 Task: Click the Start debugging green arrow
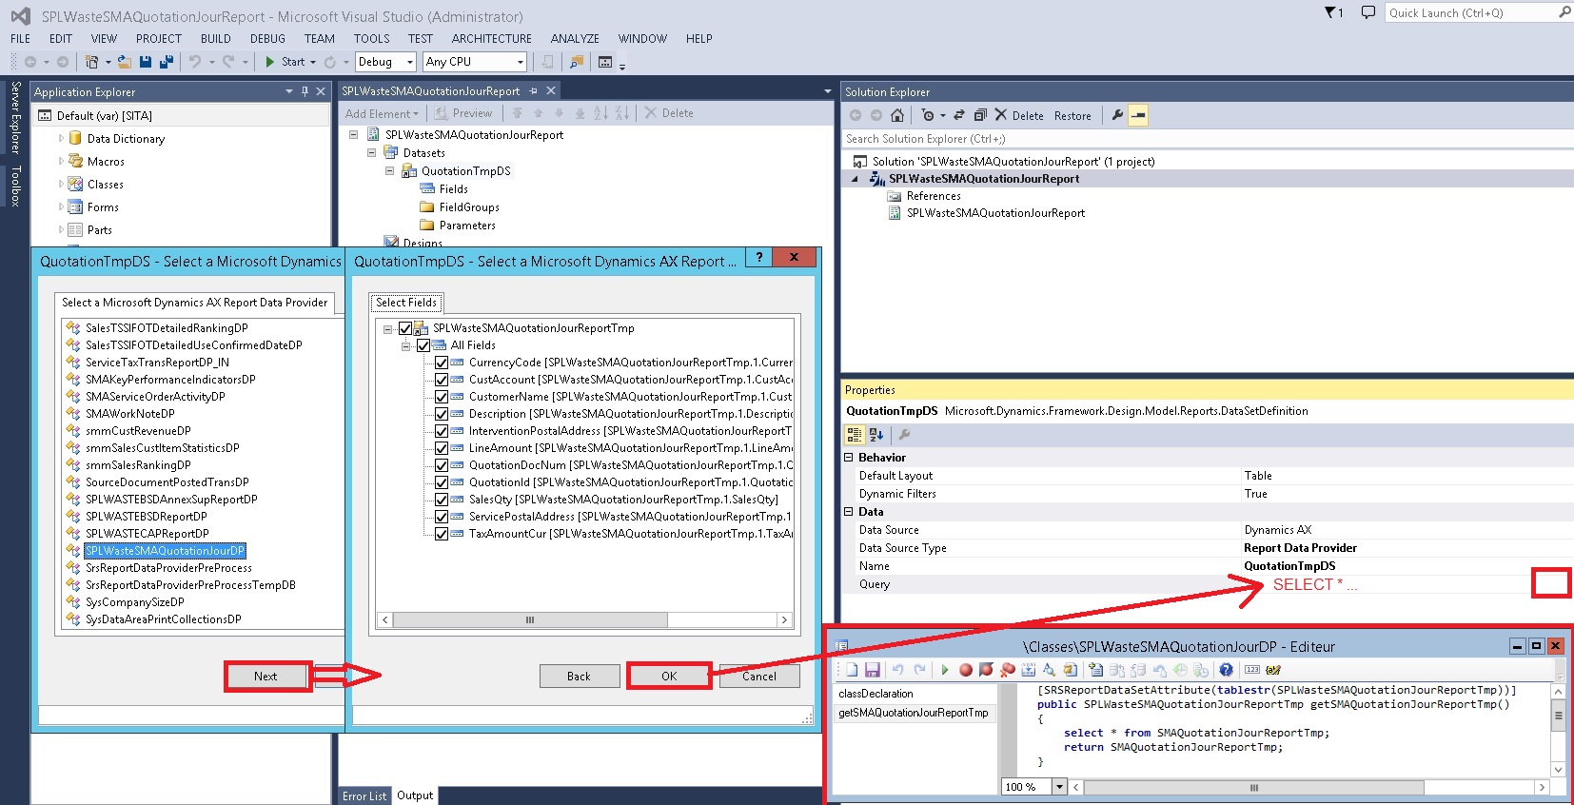click(270, 62)
